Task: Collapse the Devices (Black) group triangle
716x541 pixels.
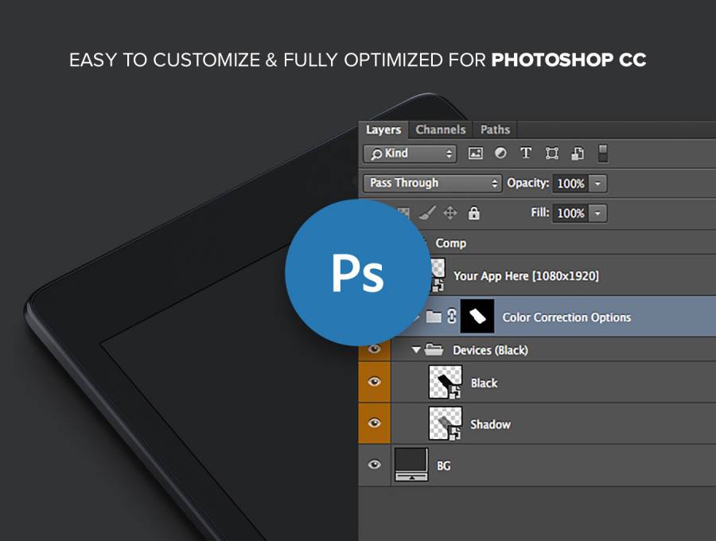Action: [416, 350]
